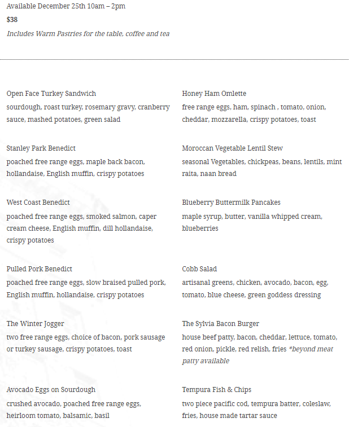The height and width of the screenshot is (427, 349).
Task: Click the Cobb Salad ingredient description
Action: (x=255, y=289)
